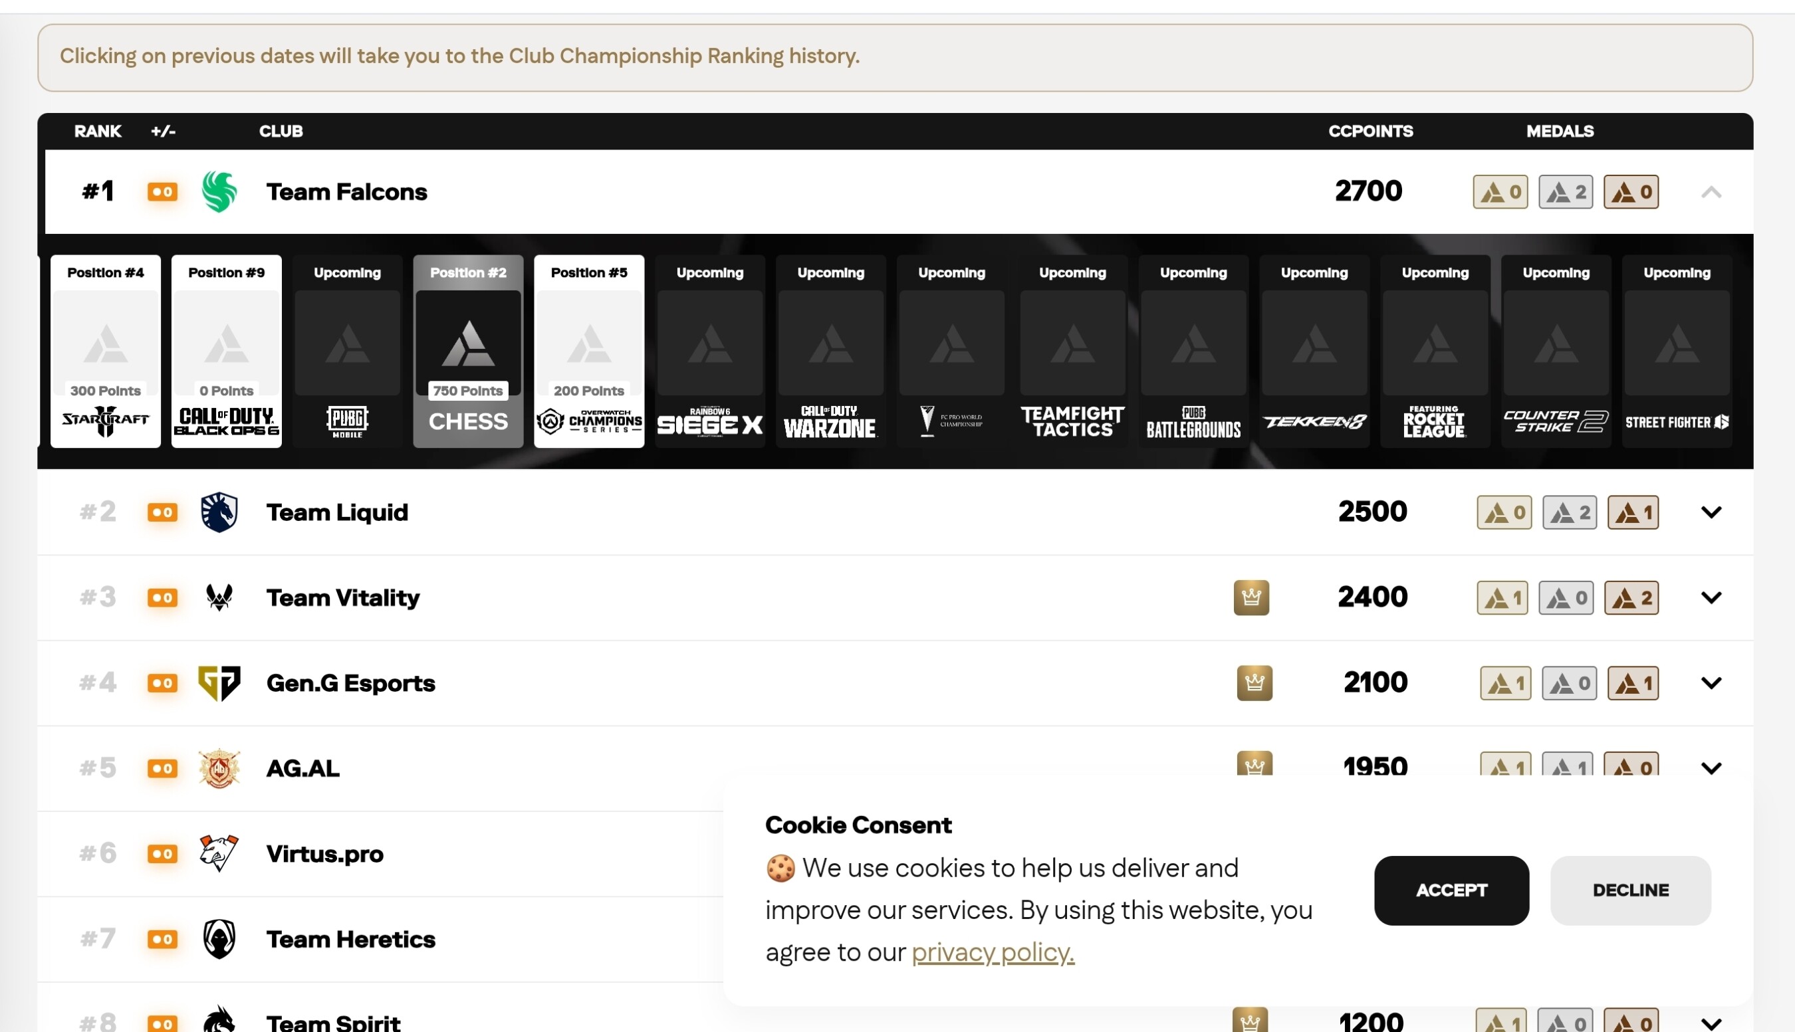Select the Chess Position #2 card
This screenshot has height=1032, width=1795.
coord(468,351)
